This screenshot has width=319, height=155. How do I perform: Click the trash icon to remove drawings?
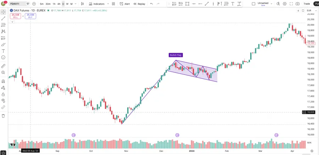(3, 116)
